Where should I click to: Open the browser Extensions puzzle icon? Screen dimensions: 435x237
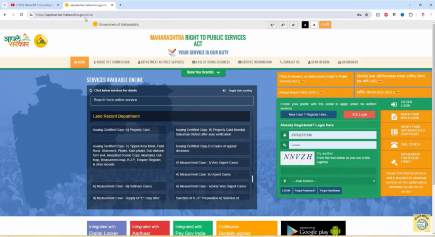point(410,15)
